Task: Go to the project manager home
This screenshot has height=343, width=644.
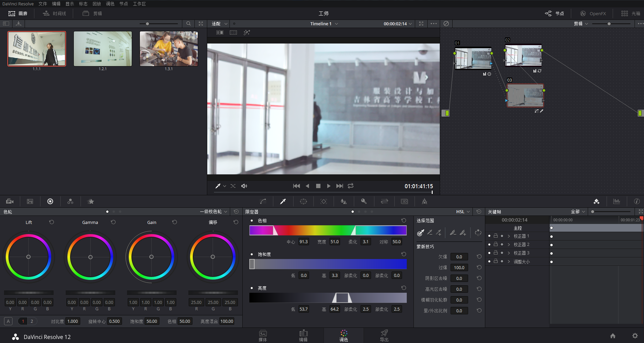Action: tap(613, 336)
